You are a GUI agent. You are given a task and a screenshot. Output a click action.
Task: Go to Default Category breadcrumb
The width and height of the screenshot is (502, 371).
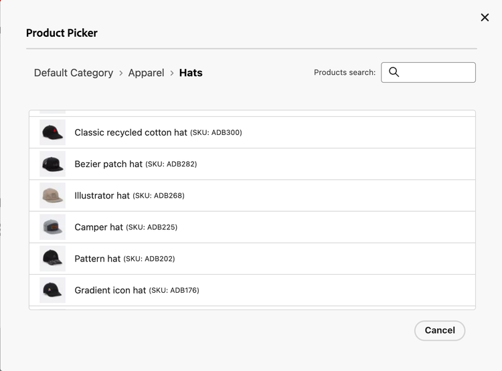coord(74,73)
